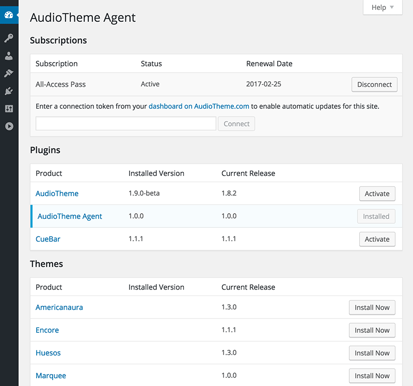The width and height of the screenshot is (413, 386).
Task: Click the AudioTheme Agent page title
Action: [83, 18]
